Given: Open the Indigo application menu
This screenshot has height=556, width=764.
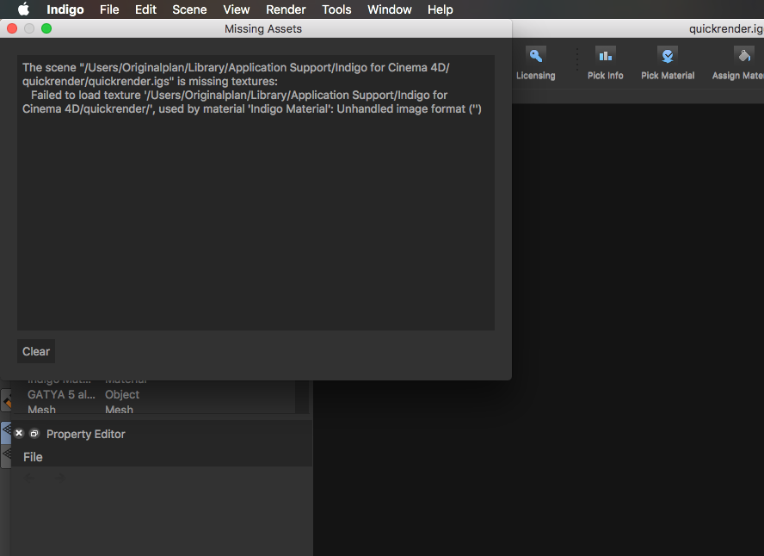Looking at the screenshot, I should pyautogui.click(x=65, y=9).
